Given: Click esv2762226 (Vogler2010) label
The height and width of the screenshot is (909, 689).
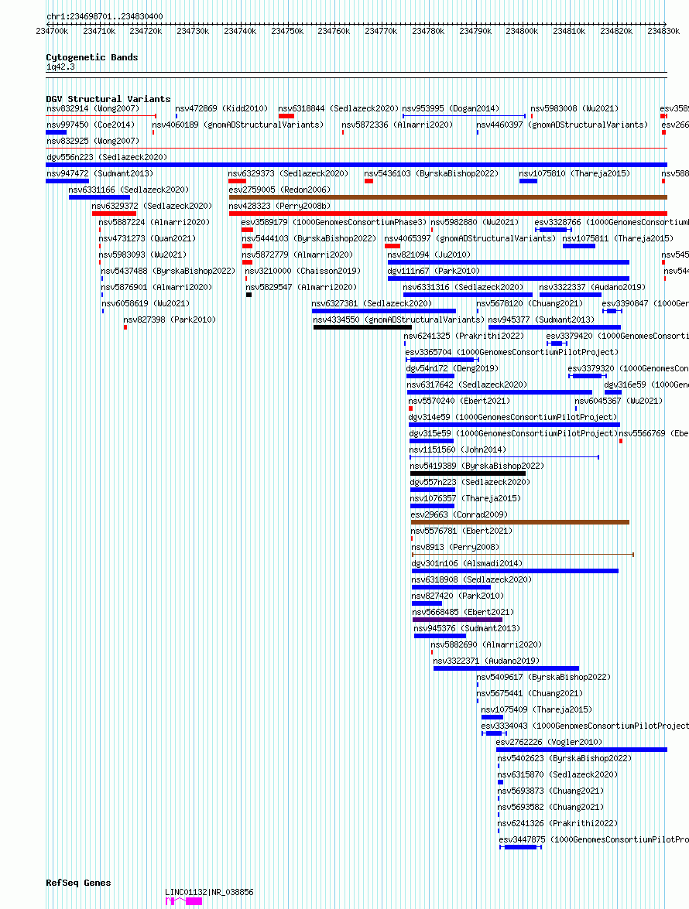Looking at the screenshot, I should tap(549, 741).
